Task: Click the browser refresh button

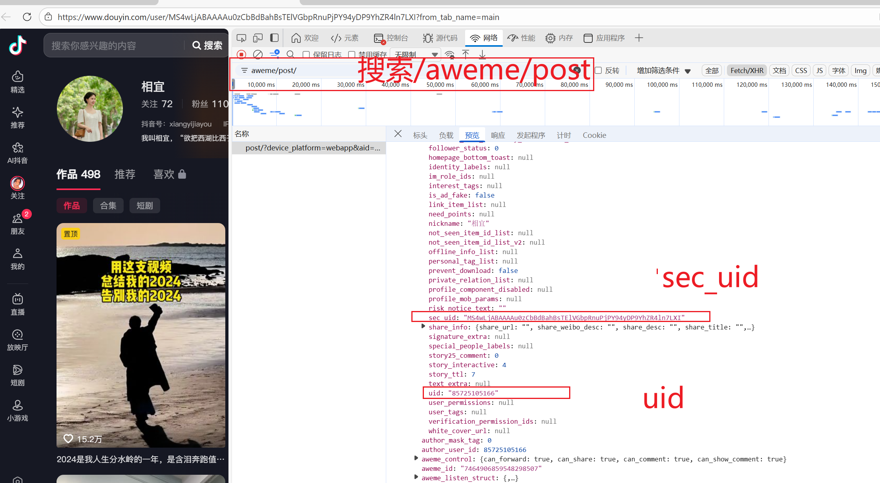Action: (x=27, y=17)
